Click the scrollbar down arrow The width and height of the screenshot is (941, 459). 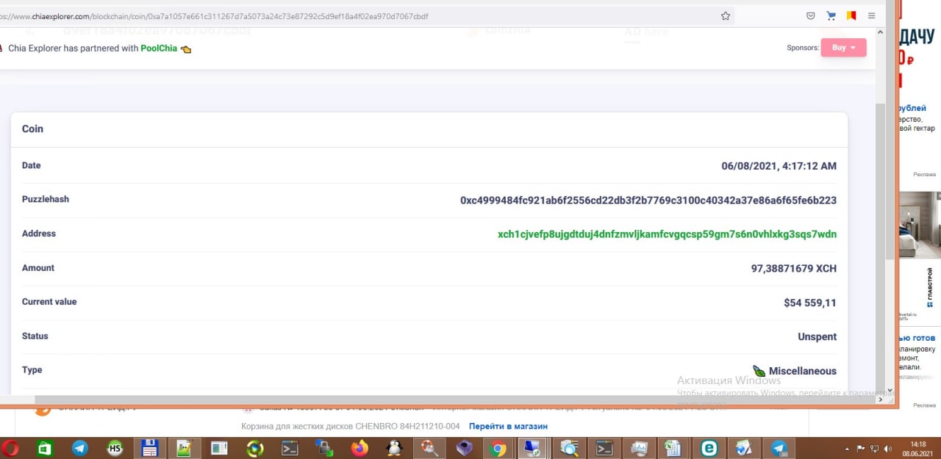click(890, 391)
